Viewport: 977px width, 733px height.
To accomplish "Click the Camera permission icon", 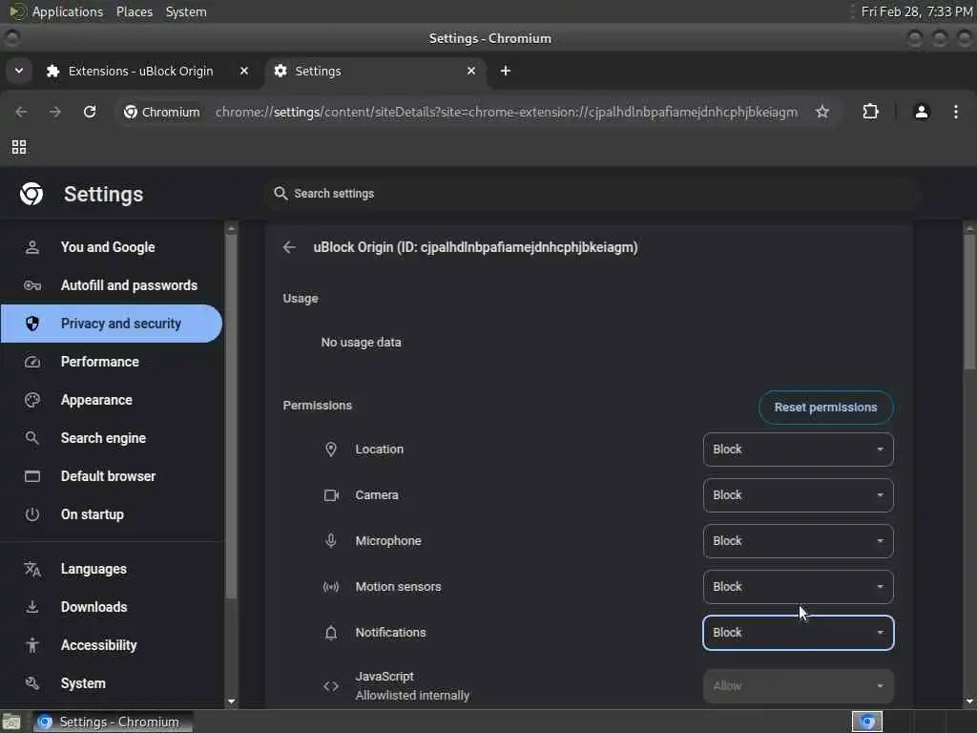I will 331,495.
